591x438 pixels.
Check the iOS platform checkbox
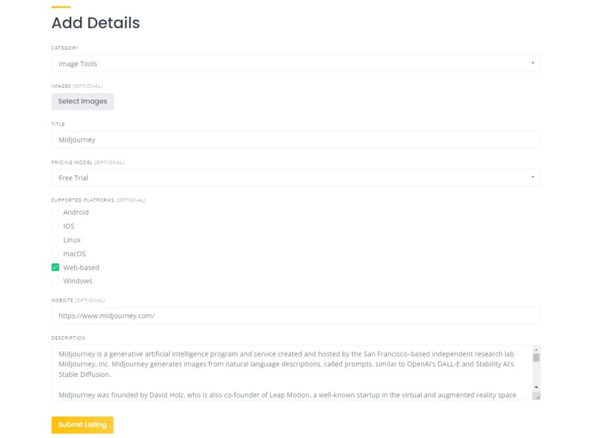click(x=55, y=226)
